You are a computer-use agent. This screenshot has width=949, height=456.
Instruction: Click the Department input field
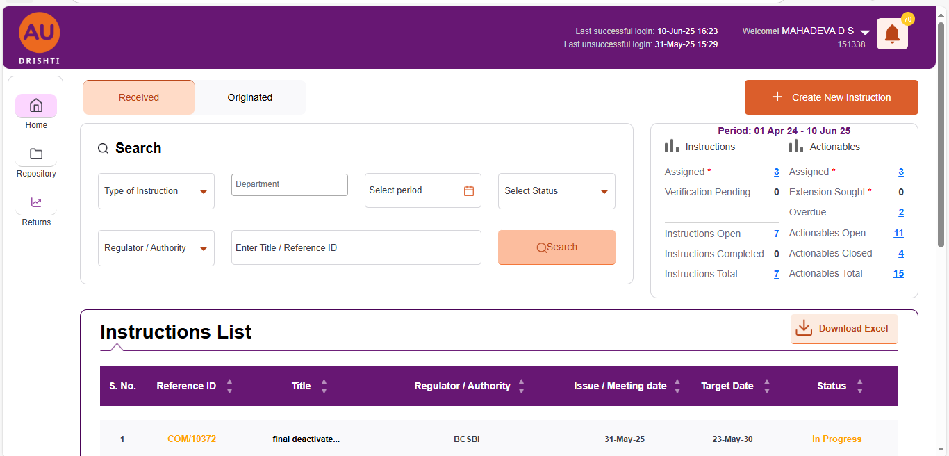pyautogui.click(x=290, y=185)
